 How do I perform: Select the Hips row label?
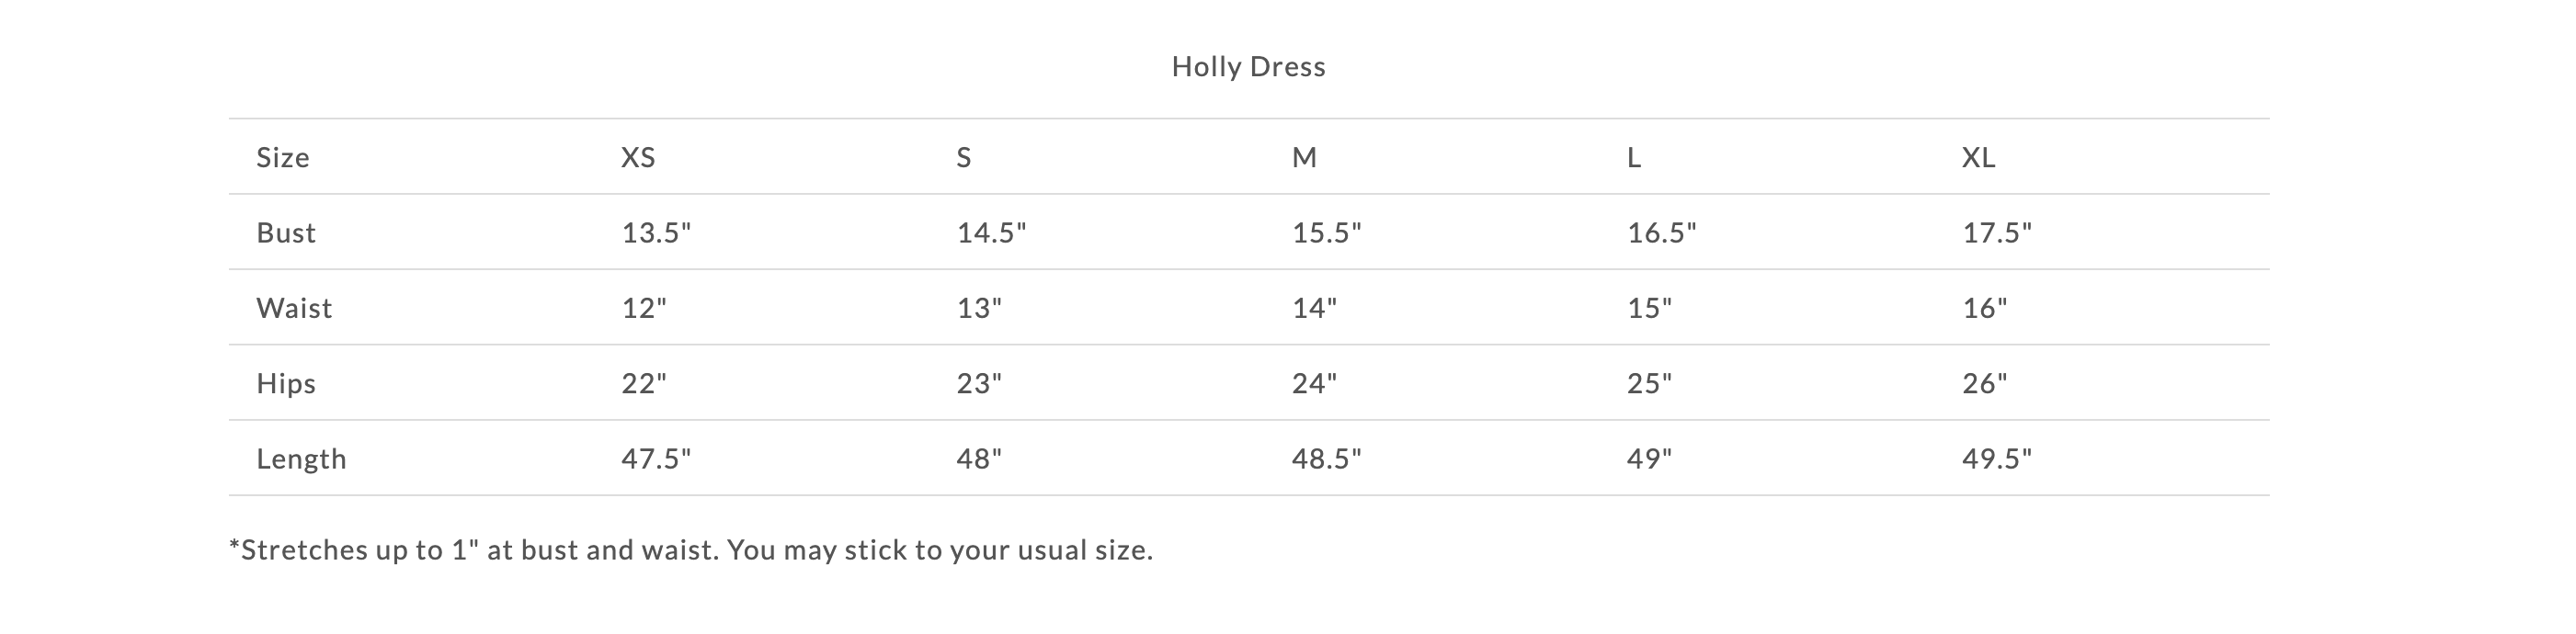coord(286,384)
